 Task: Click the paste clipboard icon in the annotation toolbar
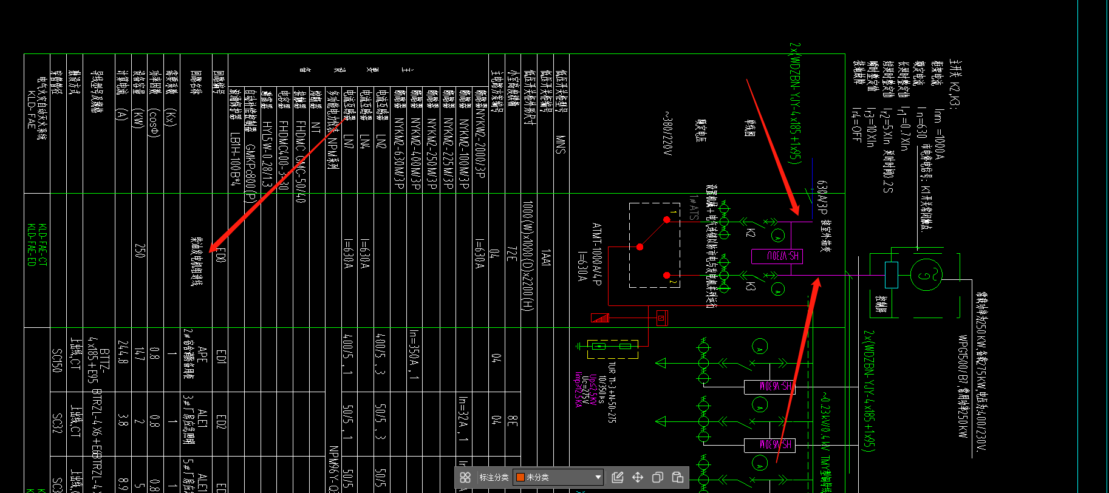(x=678, y=477)
